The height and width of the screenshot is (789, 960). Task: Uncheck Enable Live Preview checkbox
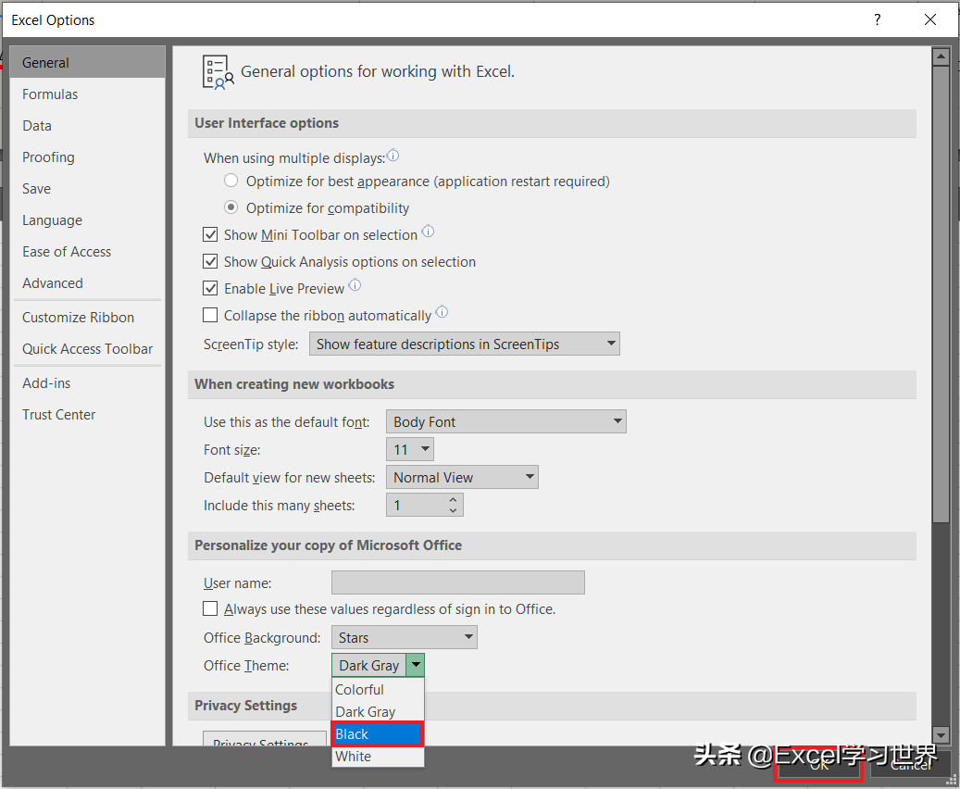pyautogui.click(x=210, y=289)
